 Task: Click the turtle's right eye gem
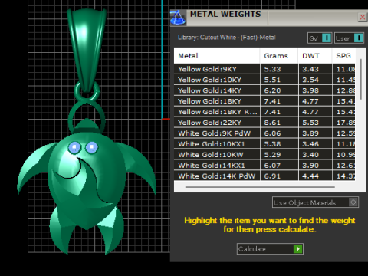[x=91, y=148]
